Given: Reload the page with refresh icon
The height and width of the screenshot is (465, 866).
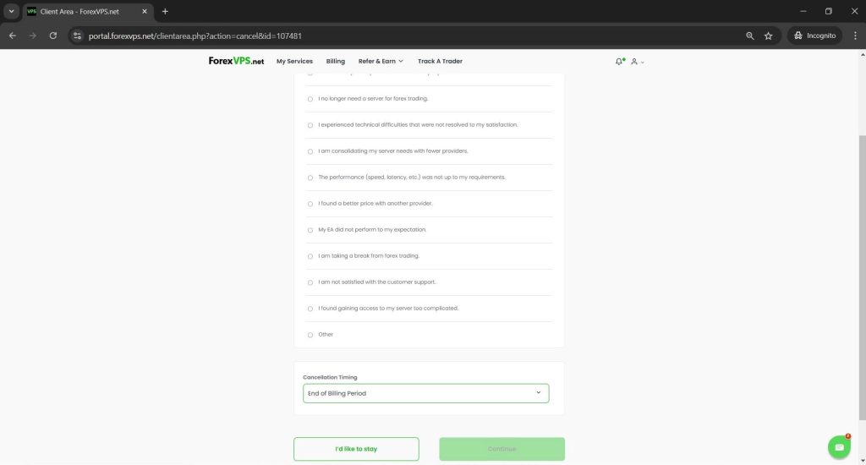Looking at the screenshot, I should coord(53,36).
